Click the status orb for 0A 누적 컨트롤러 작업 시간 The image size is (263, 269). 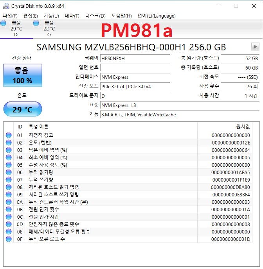[9, 202]
